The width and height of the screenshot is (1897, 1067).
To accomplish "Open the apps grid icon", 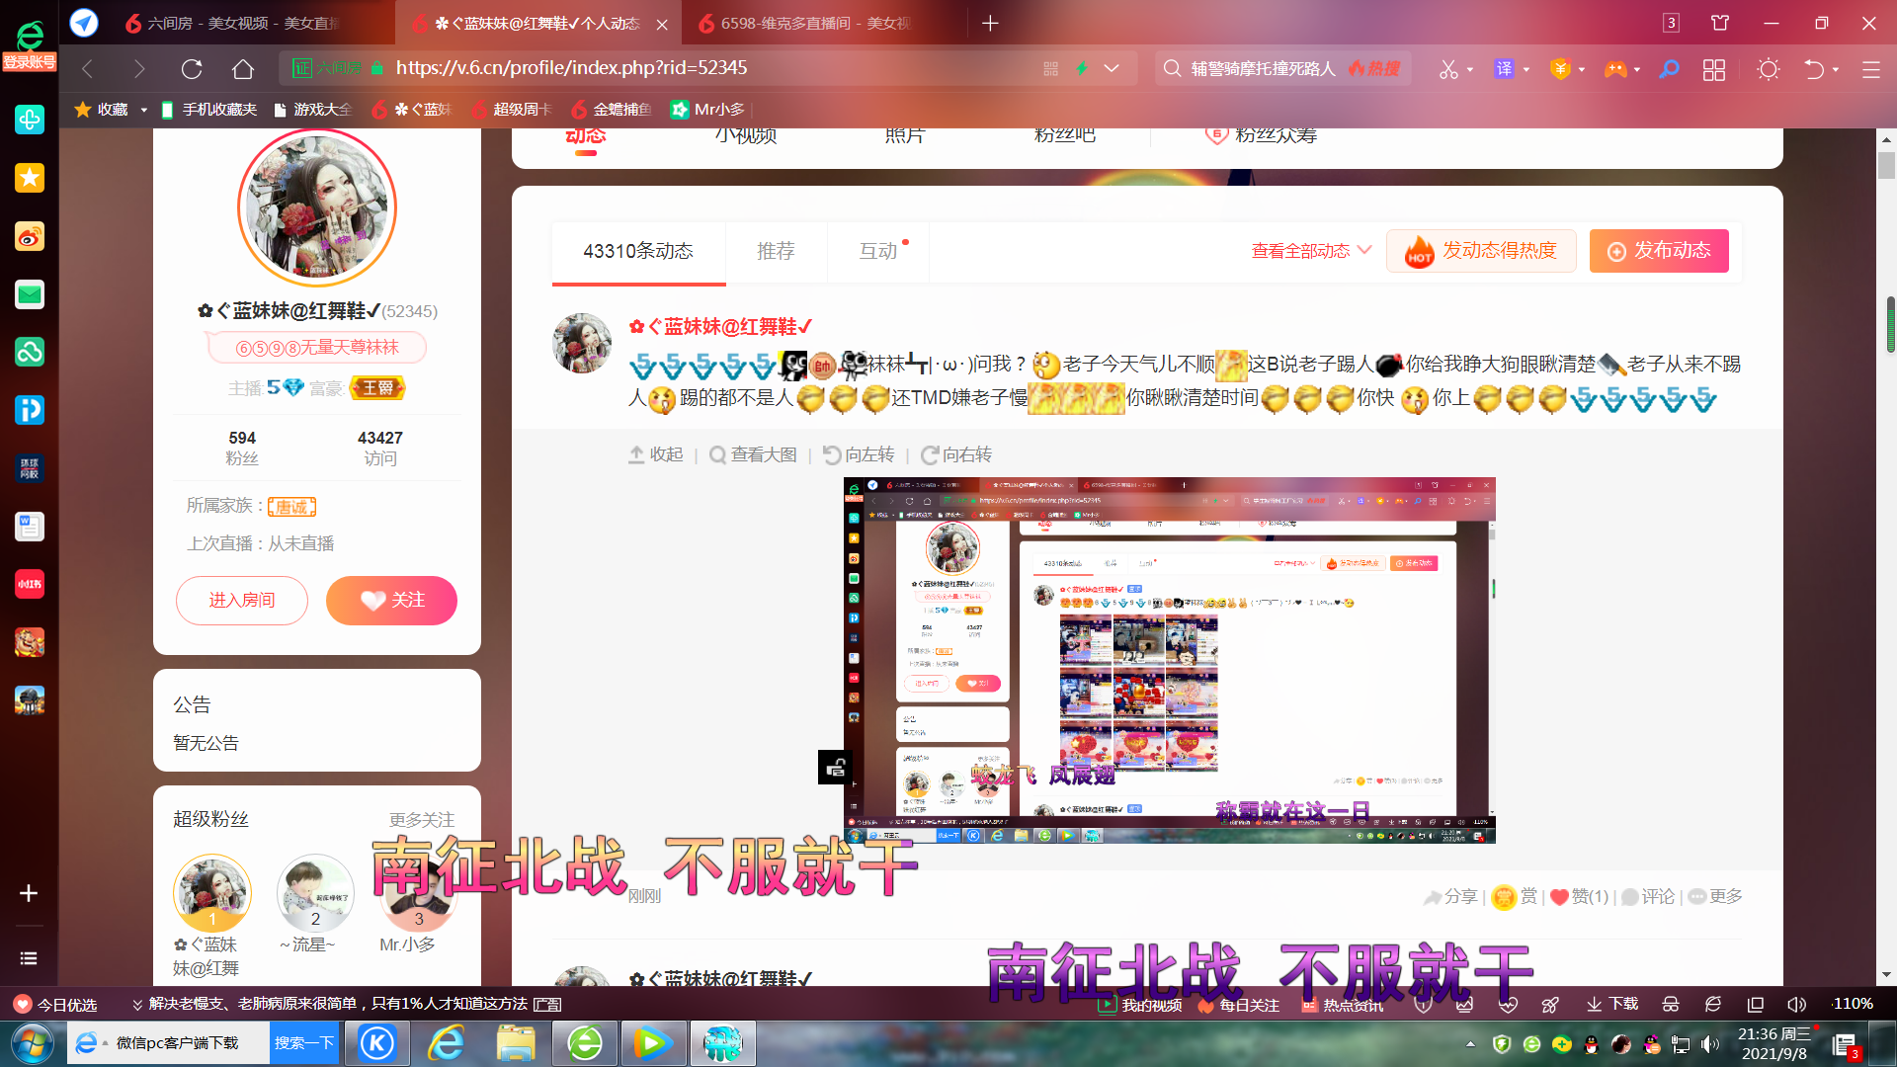I will (x=1714, y=69).
